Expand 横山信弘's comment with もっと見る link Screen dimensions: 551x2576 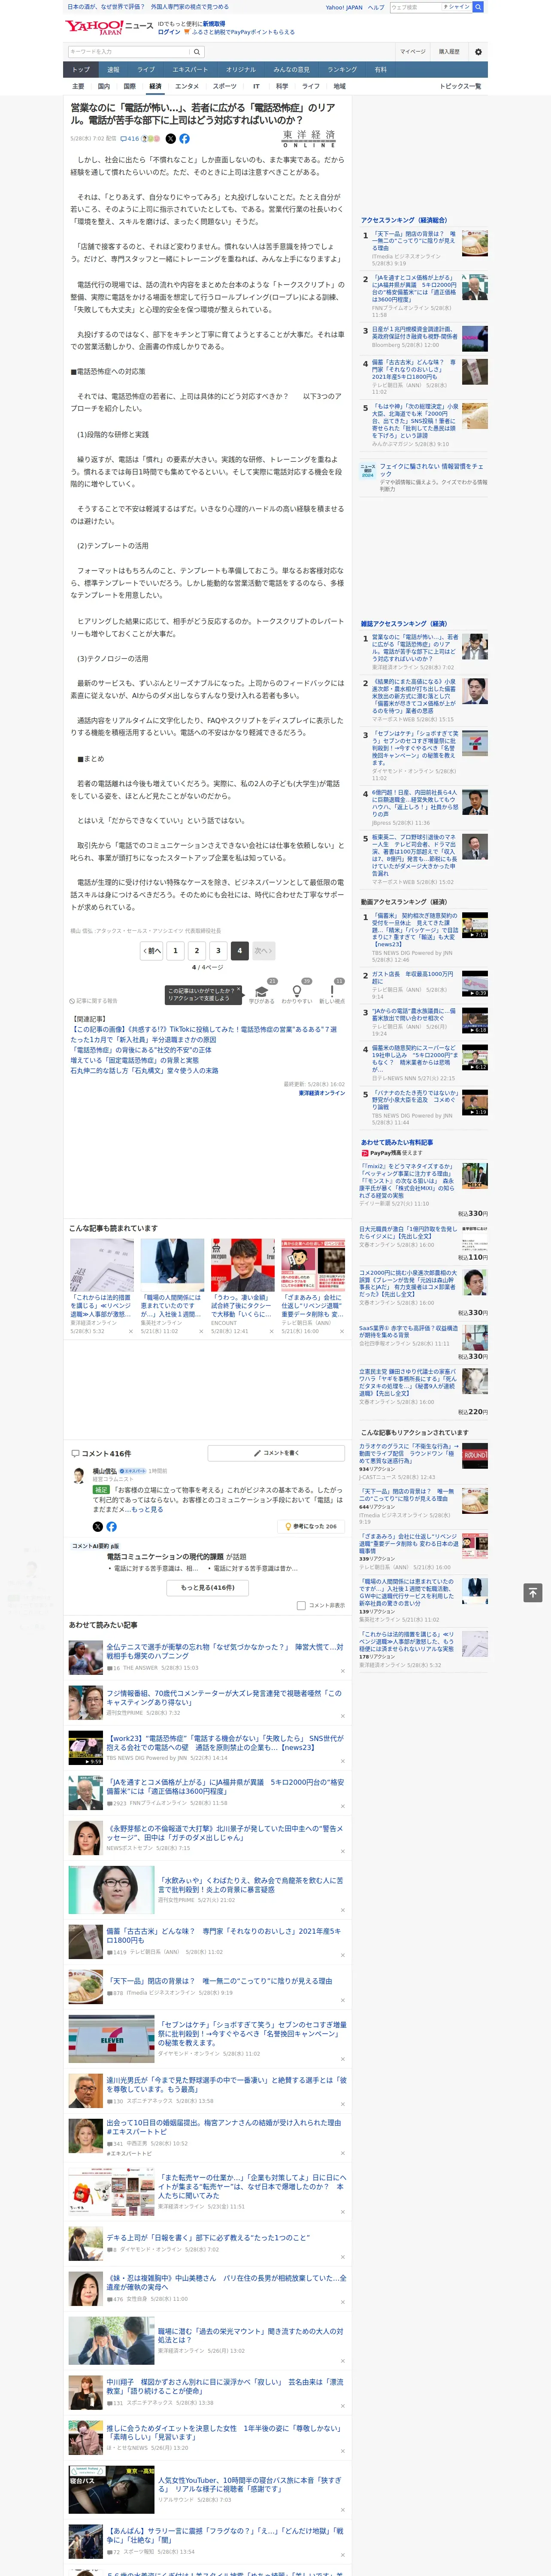click(x=147, y=1510)
